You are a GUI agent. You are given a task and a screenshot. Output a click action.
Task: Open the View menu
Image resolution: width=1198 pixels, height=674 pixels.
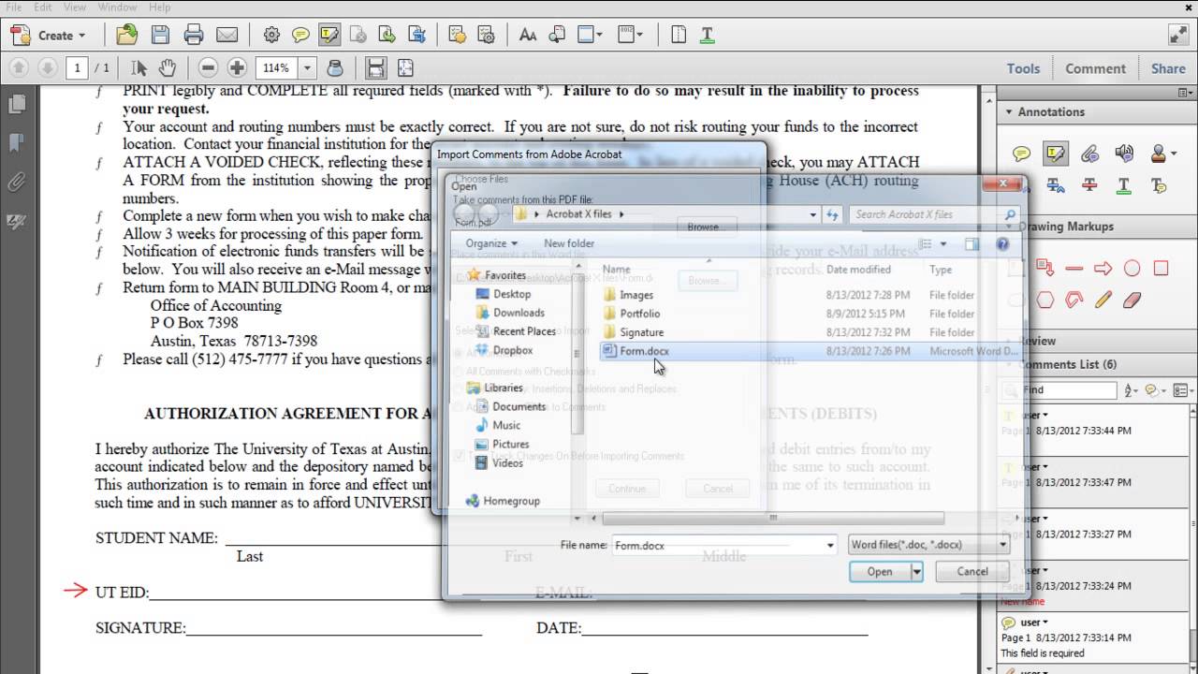click(x=75, y=7)
